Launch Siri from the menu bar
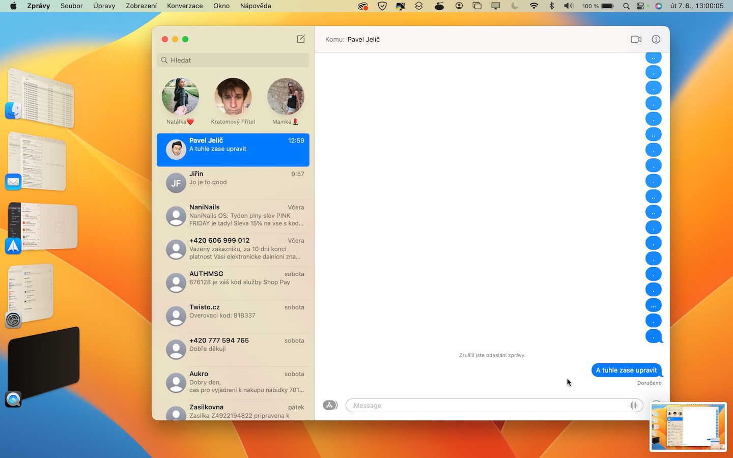This screenshot has height=458, width=733. pos(658,6)
